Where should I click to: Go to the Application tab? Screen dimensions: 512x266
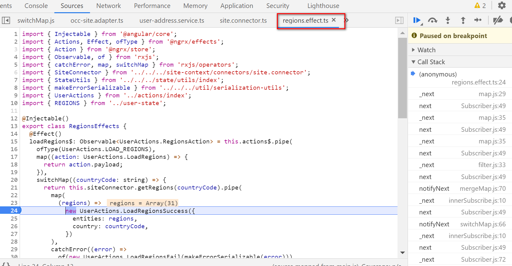[237, 6]
